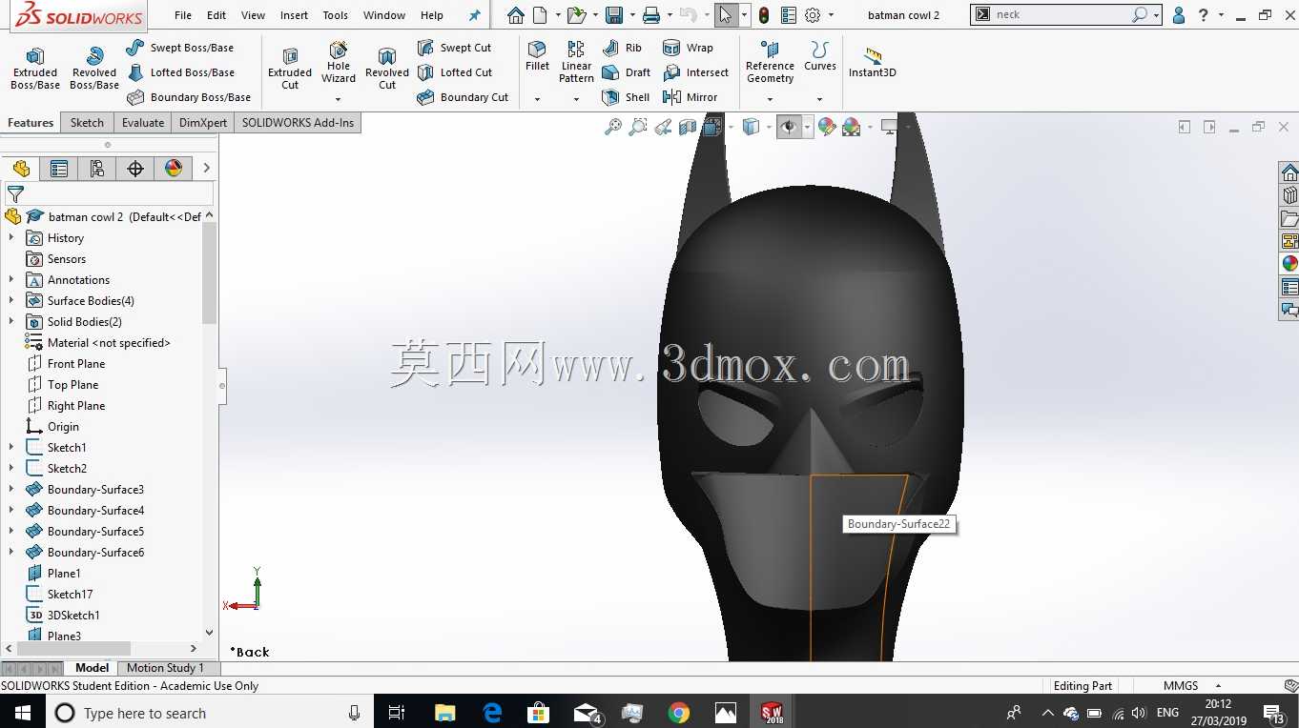Click the FeatureManager filter field

[x=110, y=194]
